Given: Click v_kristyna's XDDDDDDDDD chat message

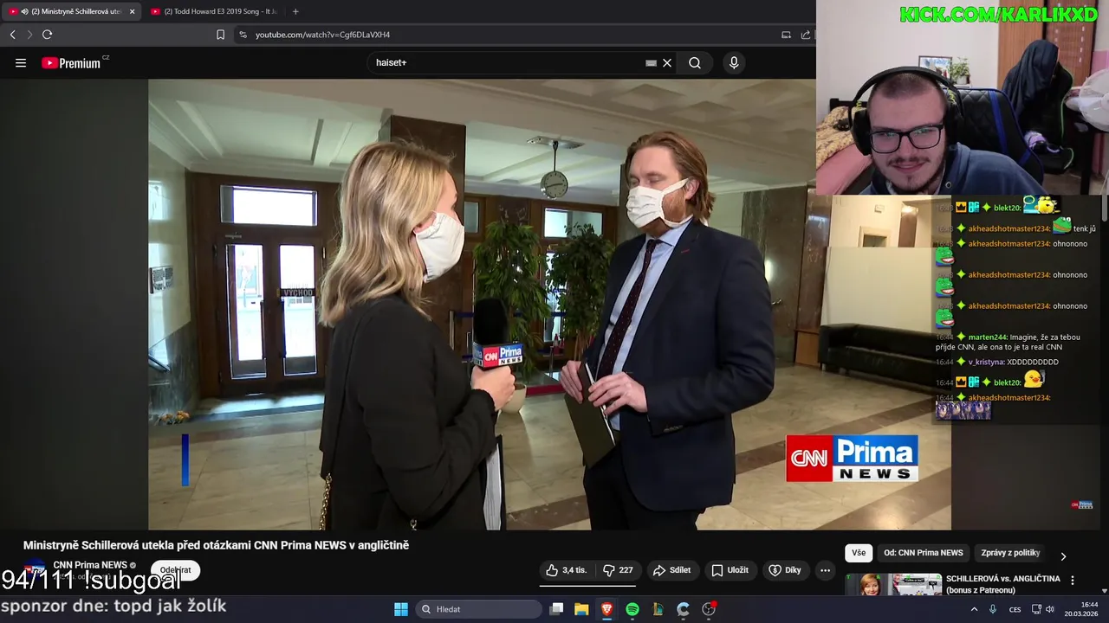Looking at the screenshot, I should point(997,362).
